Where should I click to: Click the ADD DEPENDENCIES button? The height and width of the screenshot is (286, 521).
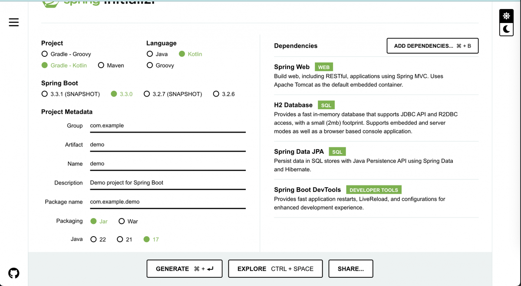432,46
